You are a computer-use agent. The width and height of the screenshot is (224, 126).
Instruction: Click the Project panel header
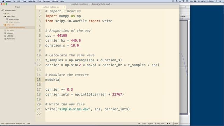[17, 7]
